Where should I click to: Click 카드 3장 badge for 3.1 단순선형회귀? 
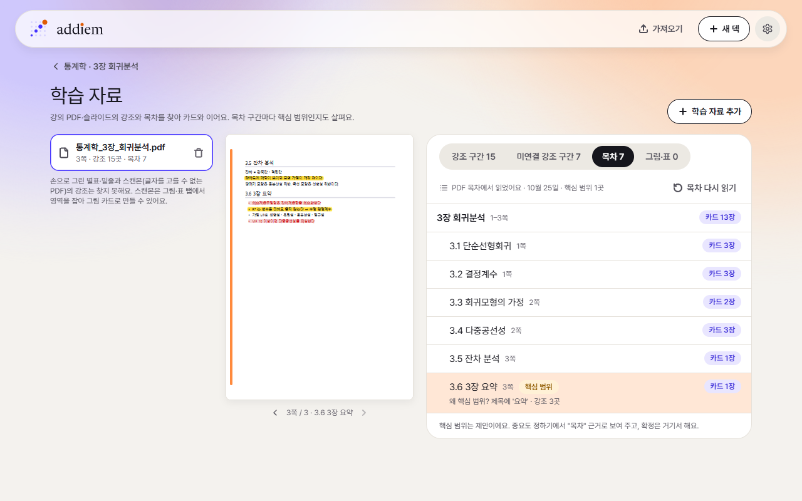[722, 245]
